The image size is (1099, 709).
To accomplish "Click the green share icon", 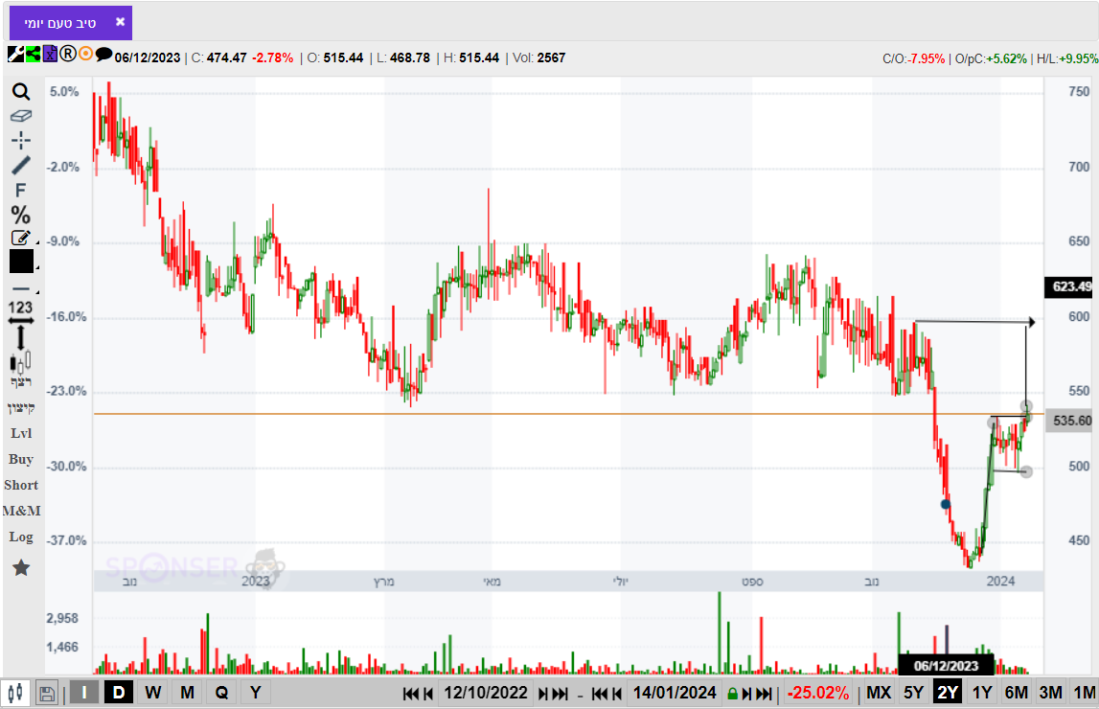I will pos(33,54).
